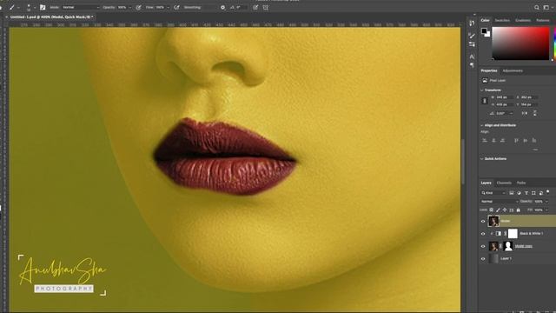Click the symmetry paint butterfly icon
The image size is (556, 313).
coord(266,8)
